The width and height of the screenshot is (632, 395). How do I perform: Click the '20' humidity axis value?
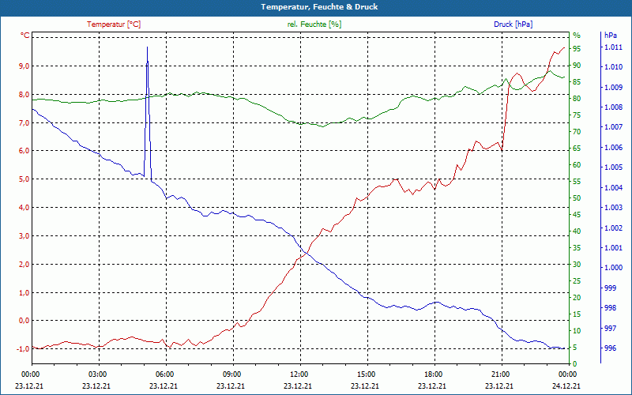[x=577, y=298]
